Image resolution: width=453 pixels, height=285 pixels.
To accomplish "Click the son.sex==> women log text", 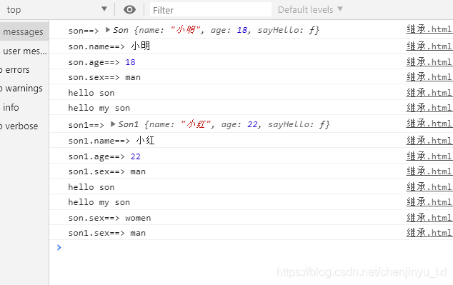I will point(109,218).
